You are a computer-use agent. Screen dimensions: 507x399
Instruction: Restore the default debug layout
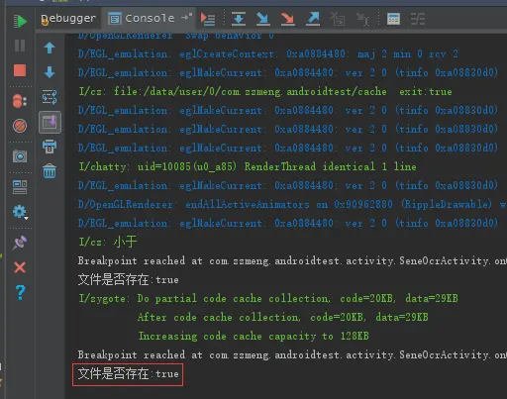coord(20,187)
